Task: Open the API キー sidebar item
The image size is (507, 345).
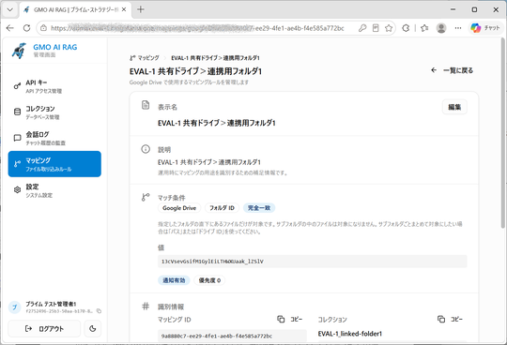Action: [x=54, y=86]
